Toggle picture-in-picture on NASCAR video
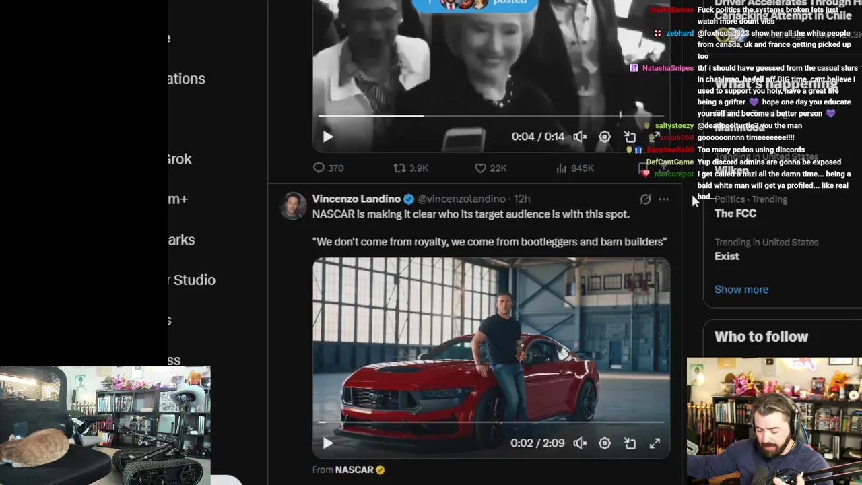The image size is (862, 485). click(x=630, y=443)
